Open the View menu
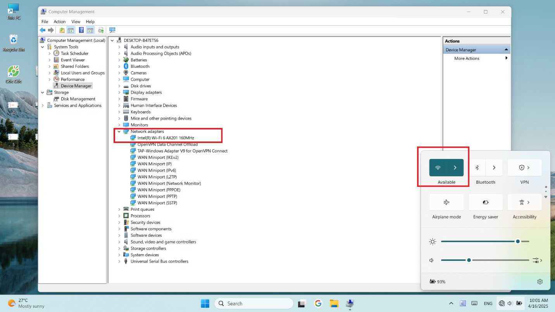 click(76, 22)
